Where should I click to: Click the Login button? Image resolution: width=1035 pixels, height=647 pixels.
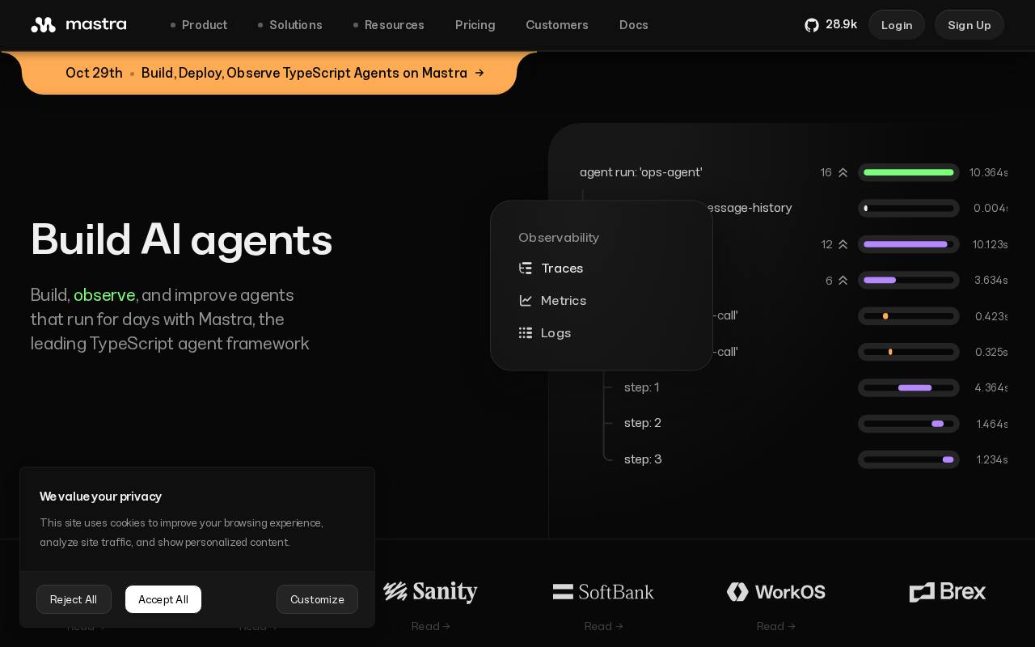click(897, 25)
